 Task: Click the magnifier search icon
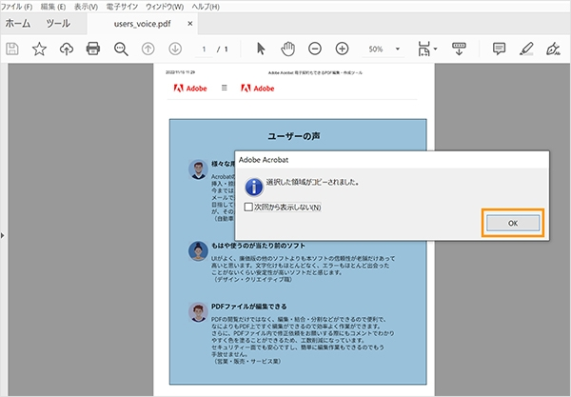[121, 49]
